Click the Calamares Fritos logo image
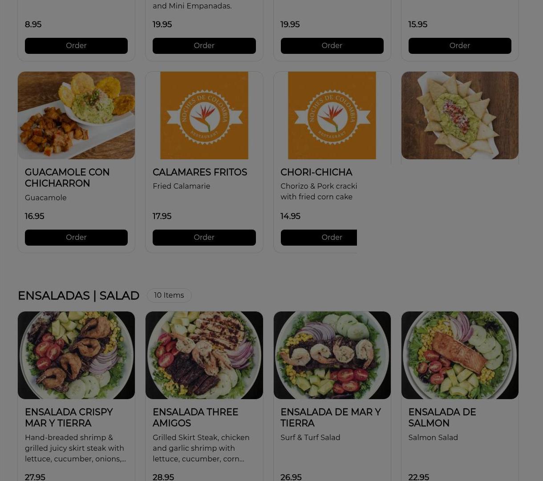Viewport: 543px width, 481px height. 204,116
